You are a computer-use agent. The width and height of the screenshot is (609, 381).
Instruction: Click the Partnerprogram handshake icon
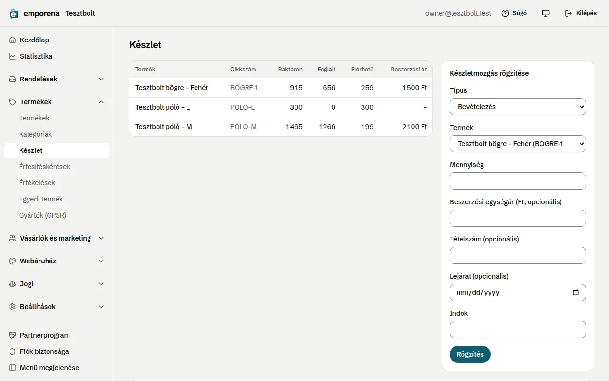[12, 335]
